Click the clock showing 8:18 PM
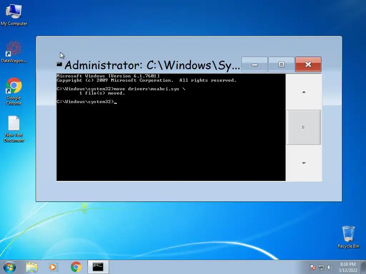 tap(348, 264)
